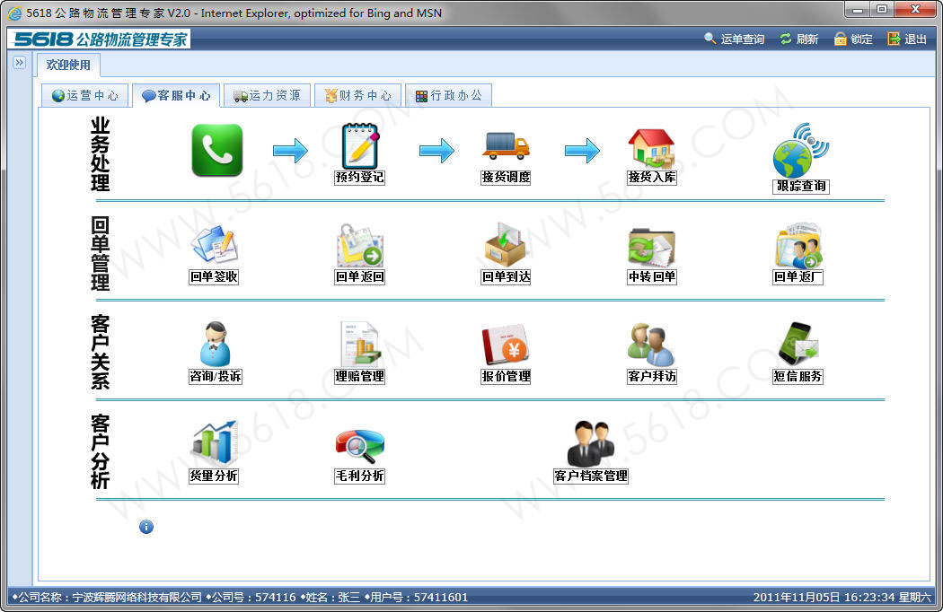Open 短信服务 phone message icon

click(798, 345)
